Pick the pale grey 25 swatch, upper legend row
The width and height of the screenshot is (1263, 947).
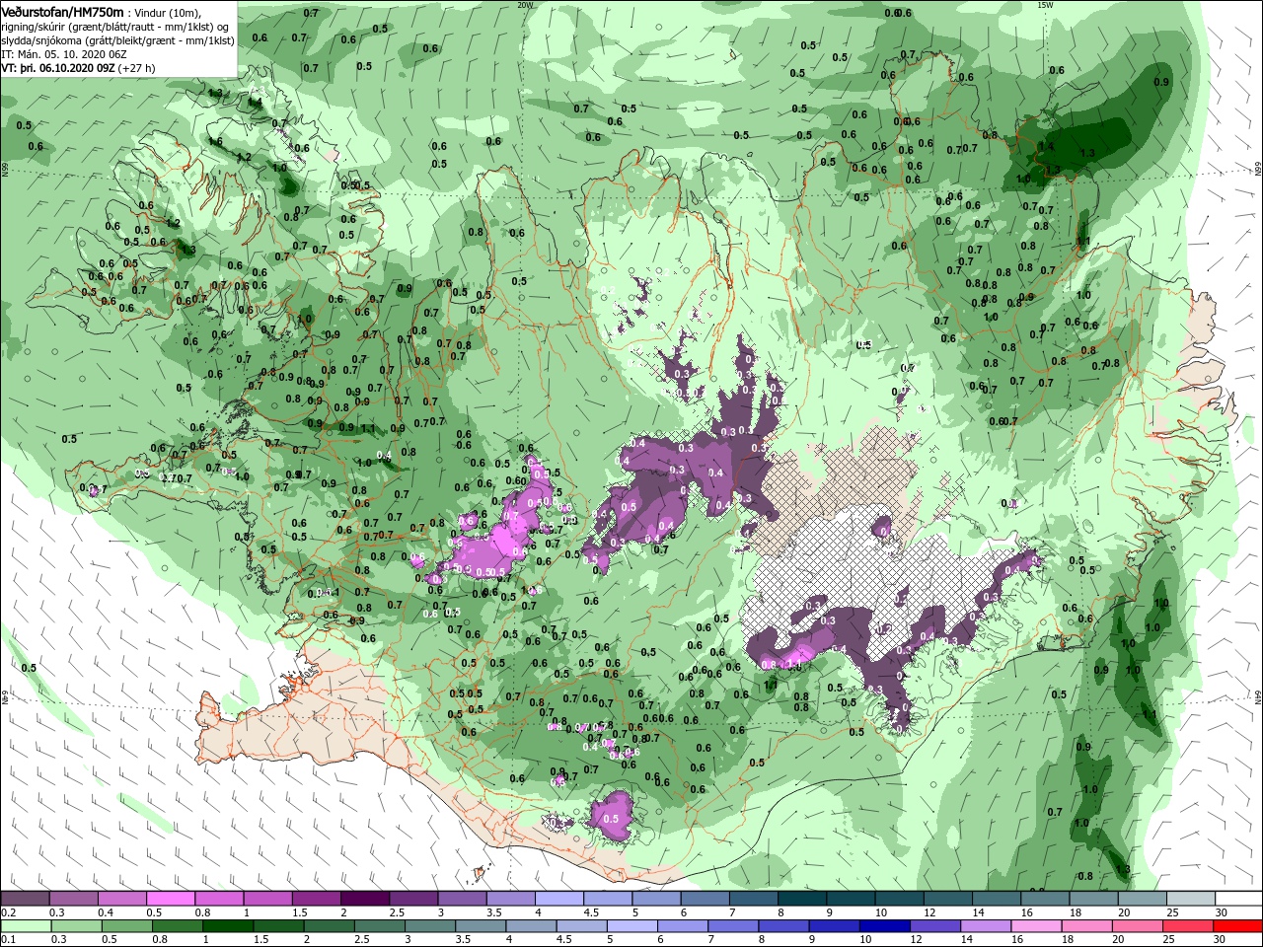click(x=1190, y=899)
